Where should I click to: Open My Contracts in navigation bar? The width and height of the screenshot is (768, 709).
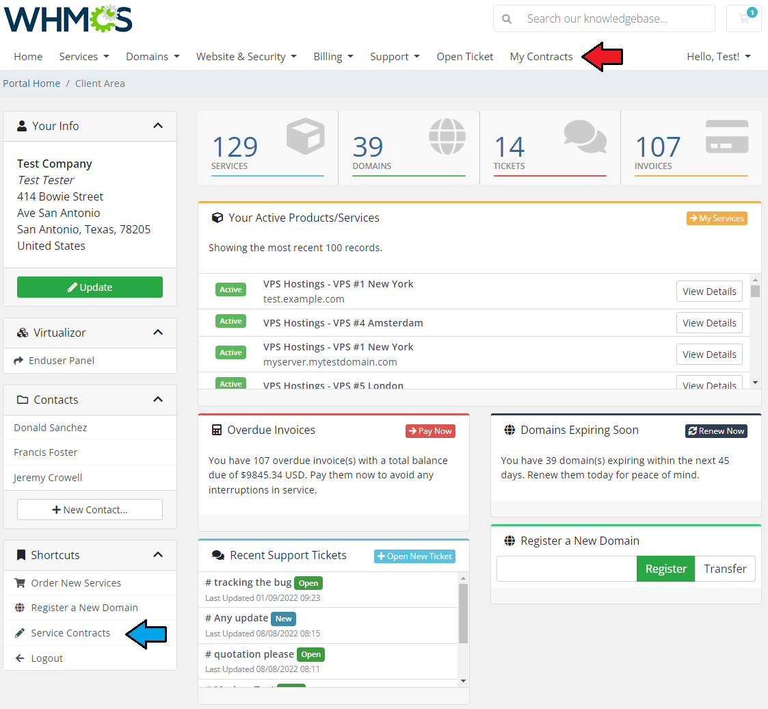tap(541, 57)
